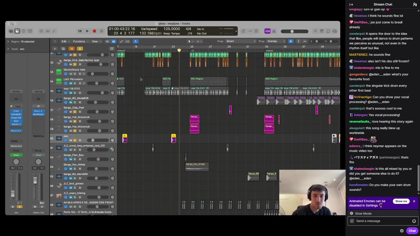Show automation curve icon
The width and height of the screenshot is (420, 236).
[121, 41]
